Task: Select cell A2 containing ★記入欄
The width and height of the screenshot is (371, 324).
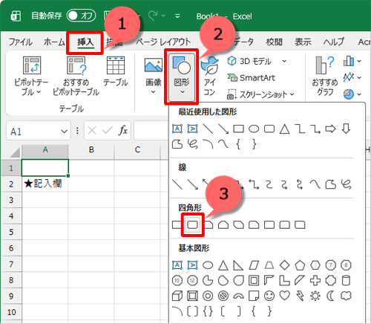Action: click(45, 184)
